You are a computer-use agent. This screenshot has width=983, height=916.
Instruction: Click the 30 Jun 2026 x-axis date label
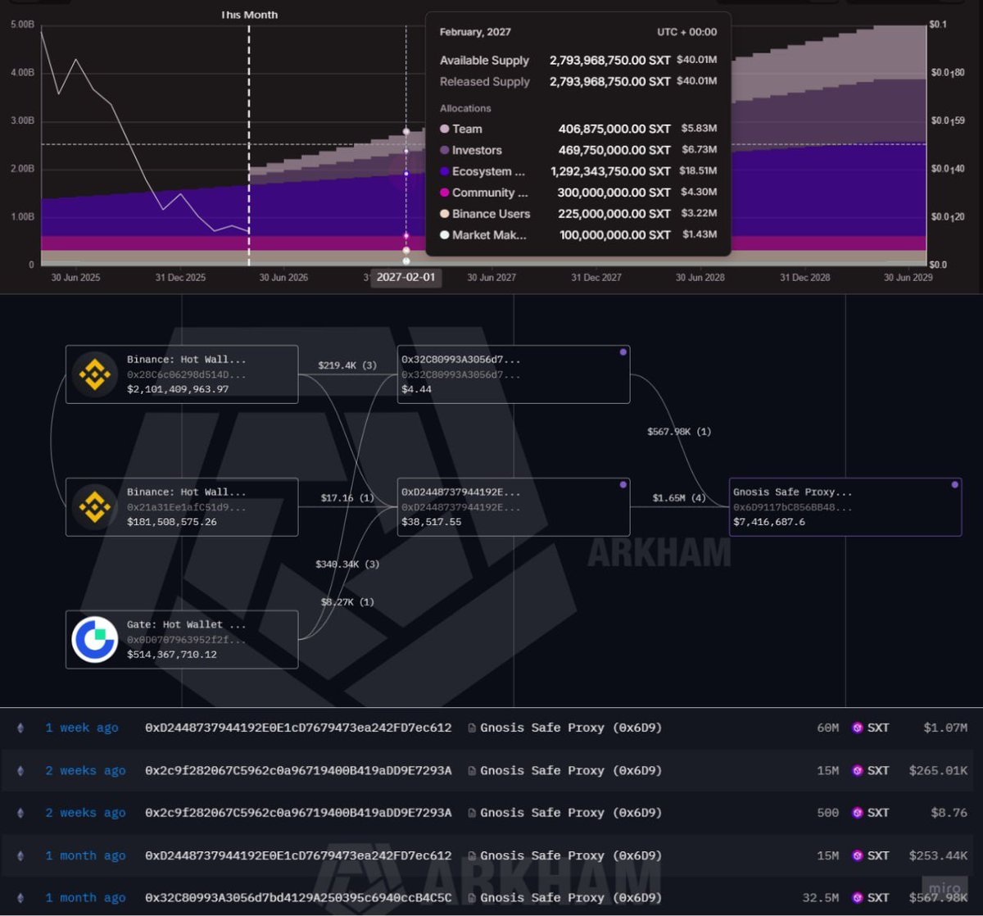(283, 278)
